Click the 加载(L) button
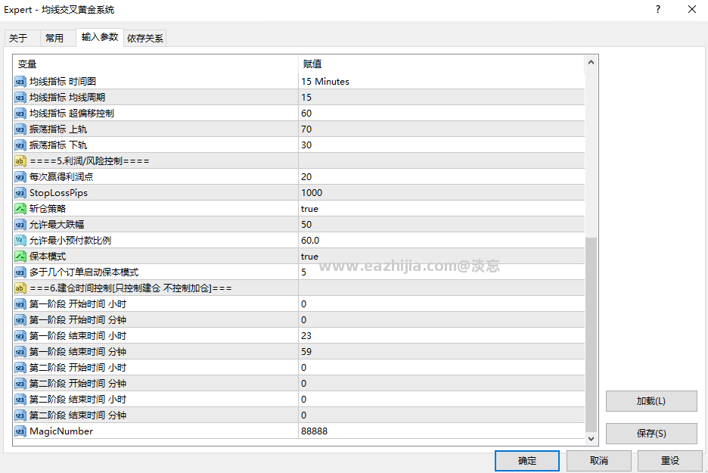Image resolution: width=708 pixels, height=473 pixels. tap(651, 401)
